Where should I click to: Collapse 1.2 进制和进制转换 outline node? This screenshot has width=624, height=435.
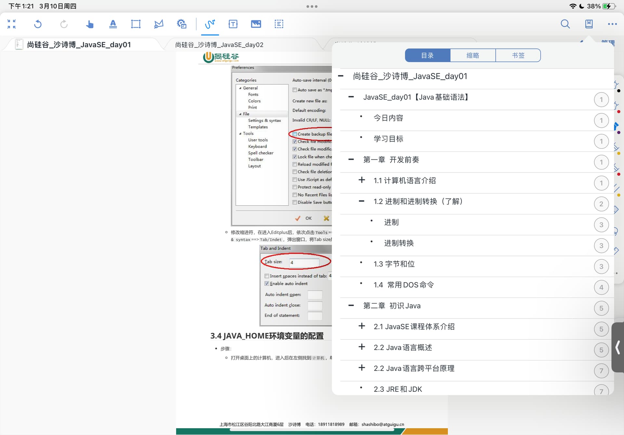[362, 201]
